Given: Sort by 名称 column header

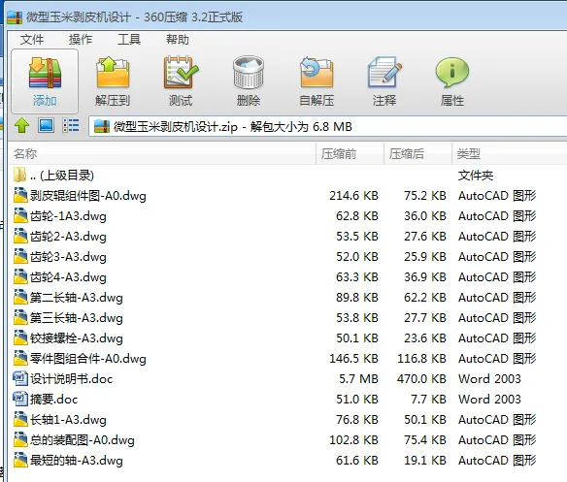Looking at the screenshot, I should (162, 153).
